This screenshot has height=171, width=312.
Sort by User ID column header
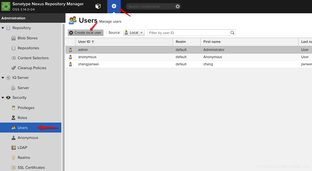pyautogui.click(x=124, y=42)
